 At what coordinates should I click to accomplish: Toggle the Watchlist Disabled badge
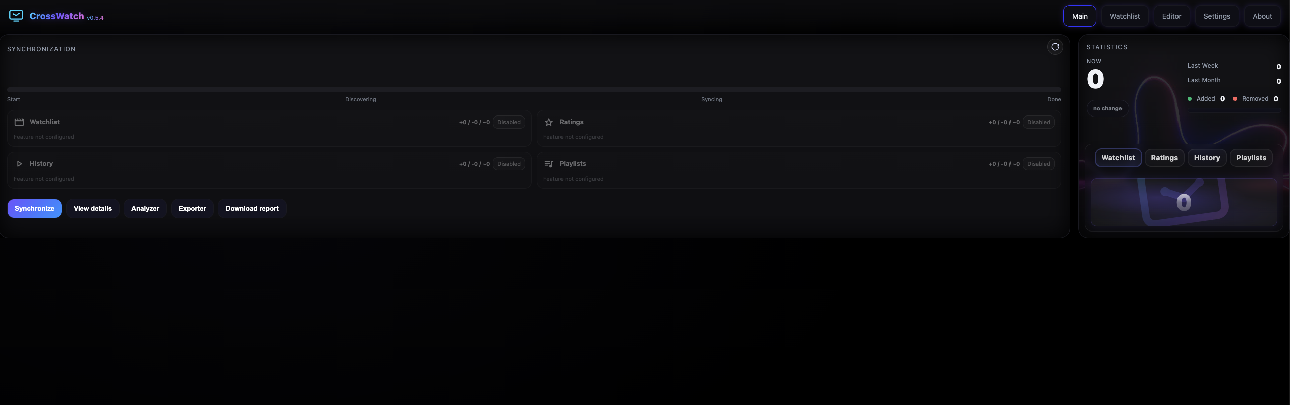509,122
